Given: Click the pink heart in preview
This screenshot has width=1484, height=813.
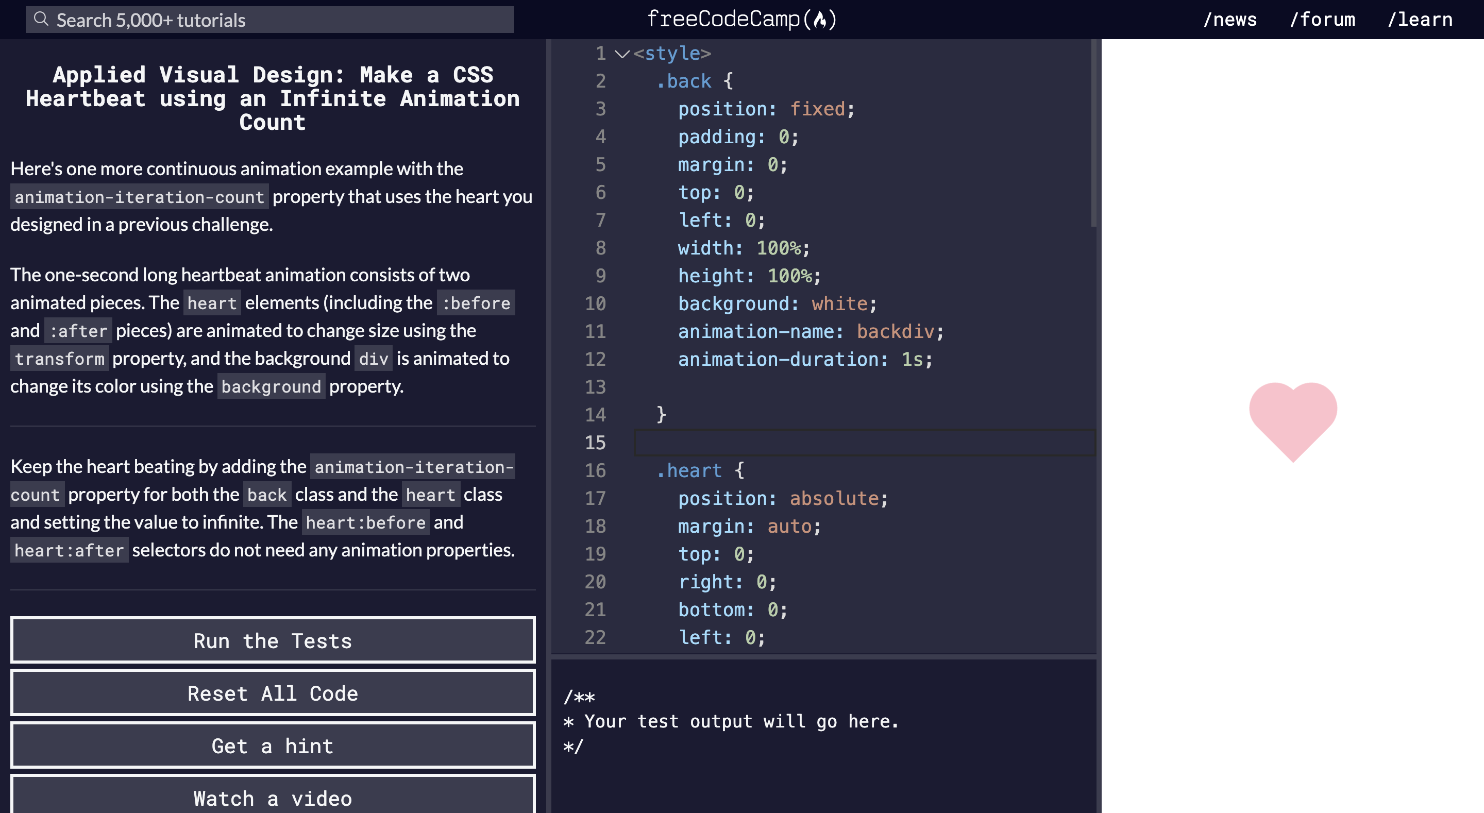Looking at the screenshot, I should [x=1292, y=418].
